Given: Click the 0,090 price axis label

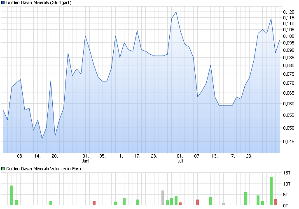Looking at the screenshot, I should [289, 50].
